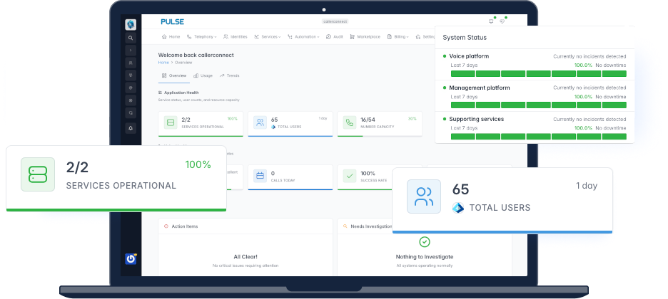Click the Voice platform 7-day uptime bar
This screenshot has height=299, width=668.
click(x=539, y=74)
